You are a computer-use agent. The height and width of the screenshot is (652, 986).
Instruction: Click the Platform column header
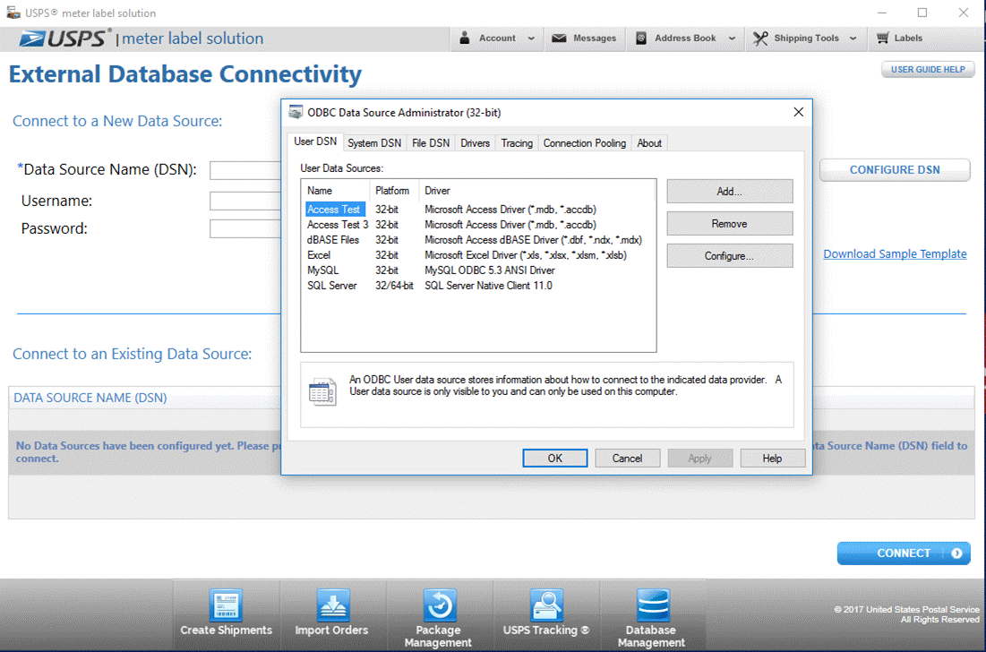click(394, 191)
